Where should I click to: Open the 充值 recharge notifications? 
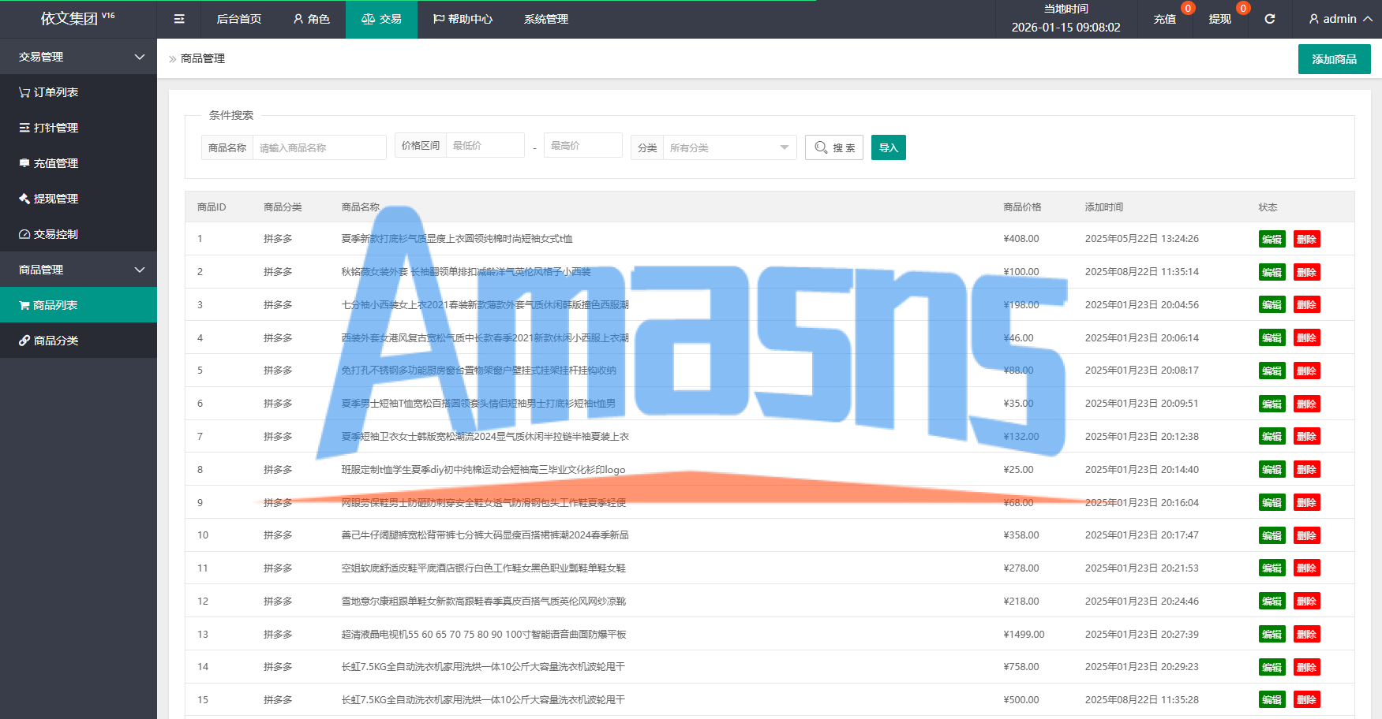[x=1165, y=19]
